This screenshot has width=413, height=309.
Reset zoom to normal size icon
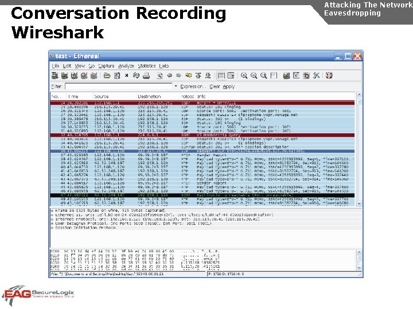coord(264,76)
